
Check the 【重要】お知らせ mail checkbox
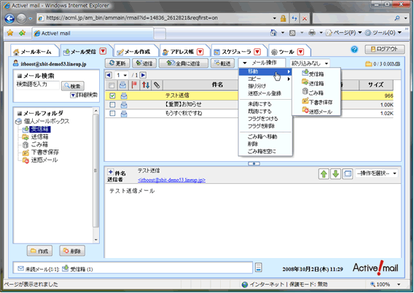click(x=112, y=104)
